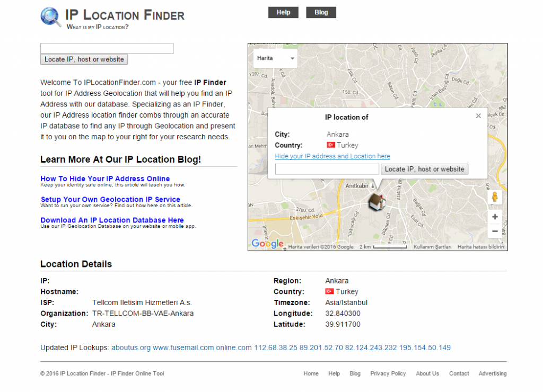Viewport: 543px width, 392px height.
Task: Click the house marker on the map
Action: pos(376,201)
